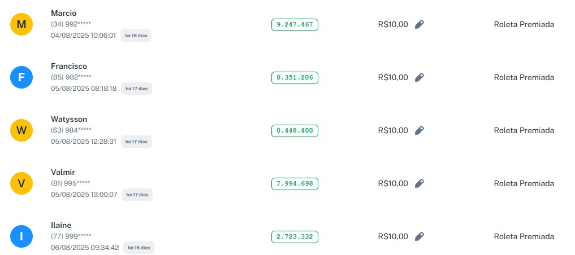Select ticket number 9.247.467

pyautogui.click(x=295, y=25)
